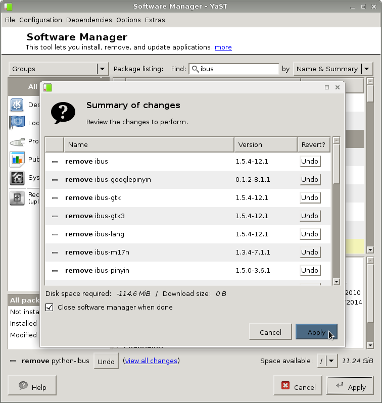
Task: Click the minus icon for ibus-gtk
Action: click(x=55, y=198)
